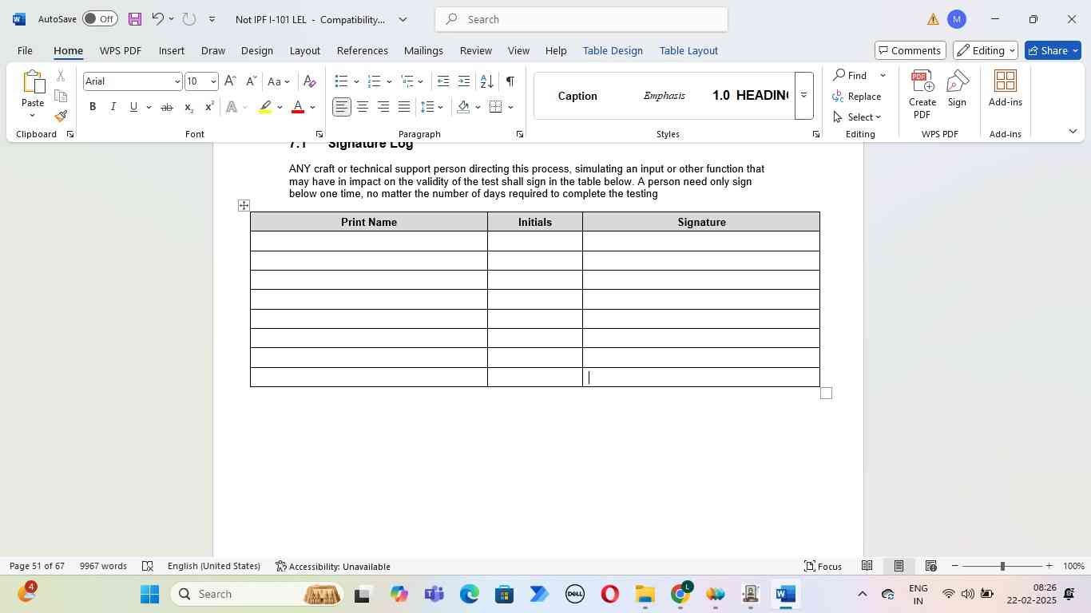1091x613 pixels.
Task: Increase font size with grow icon
Action: [230, 81]
